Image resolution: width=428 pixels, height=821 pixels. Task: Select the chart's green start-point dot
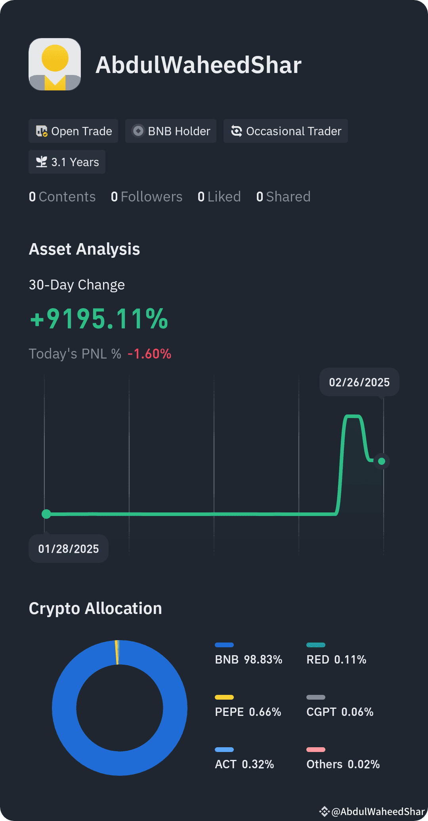pos(46,514)
